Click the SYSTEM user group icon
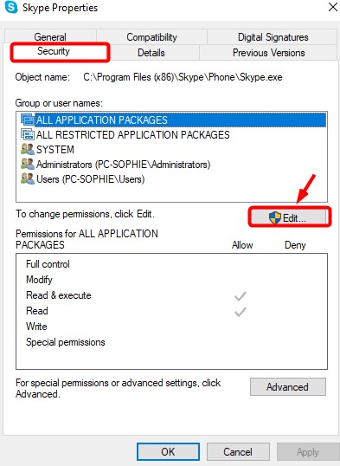Screen dimensions: 340x466 coord(28,149)
